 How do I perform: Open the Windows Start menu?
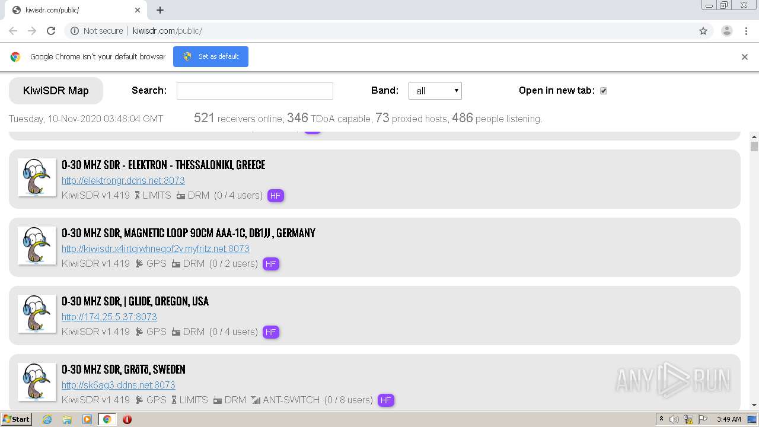[x=17, y=419]
